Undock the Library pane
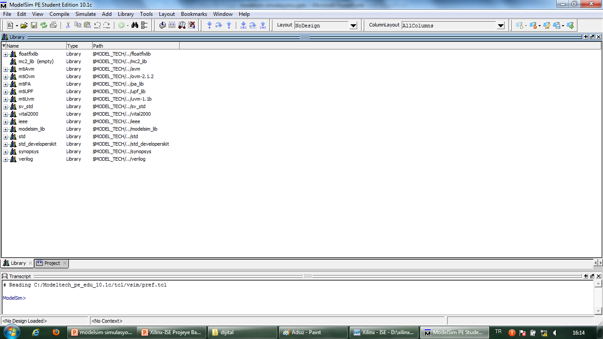The height and width of the screenshot is (339, 603). [592, 37]
